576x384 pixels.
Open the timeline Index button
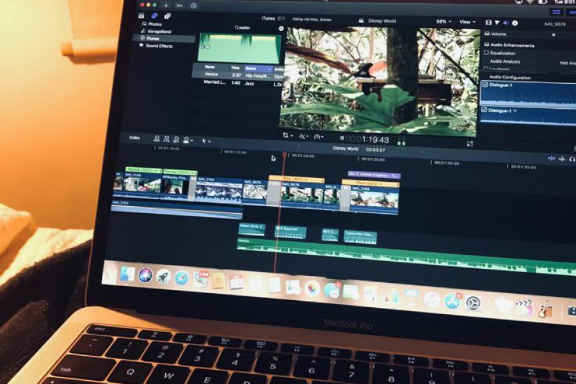[x=134, y=138]
